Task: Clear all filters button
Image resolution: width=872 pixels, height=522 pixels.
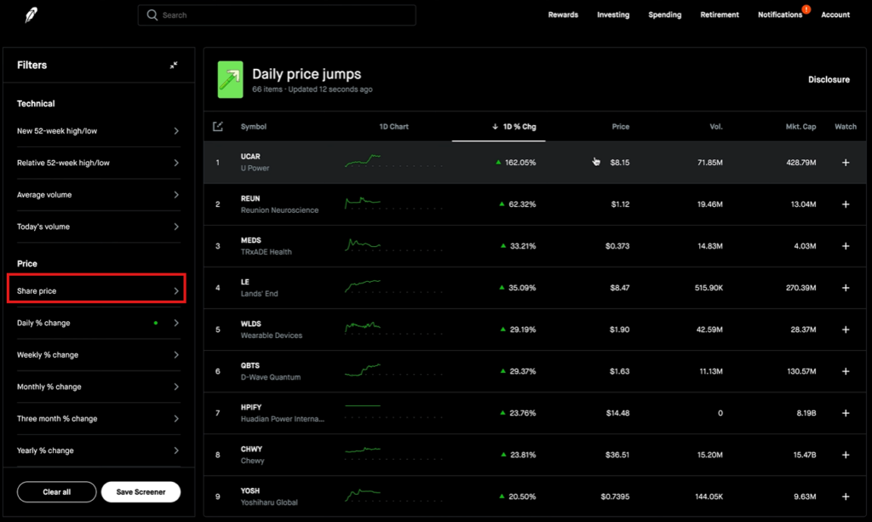Action: [x=57, y=492]
